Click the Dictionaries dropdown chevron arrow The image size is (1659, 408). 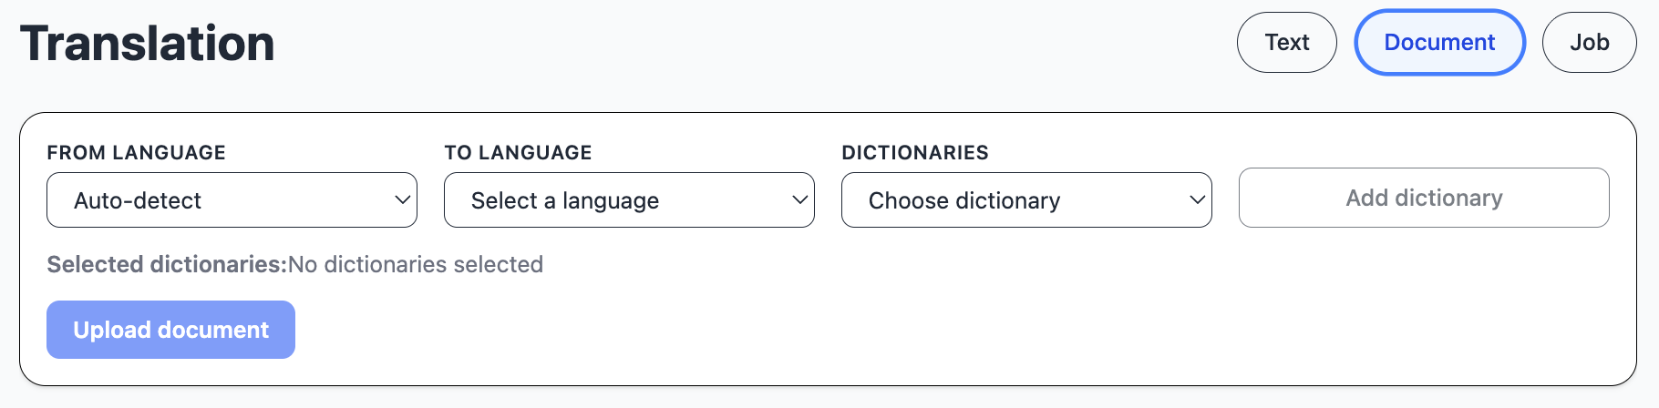[1197, 199]
